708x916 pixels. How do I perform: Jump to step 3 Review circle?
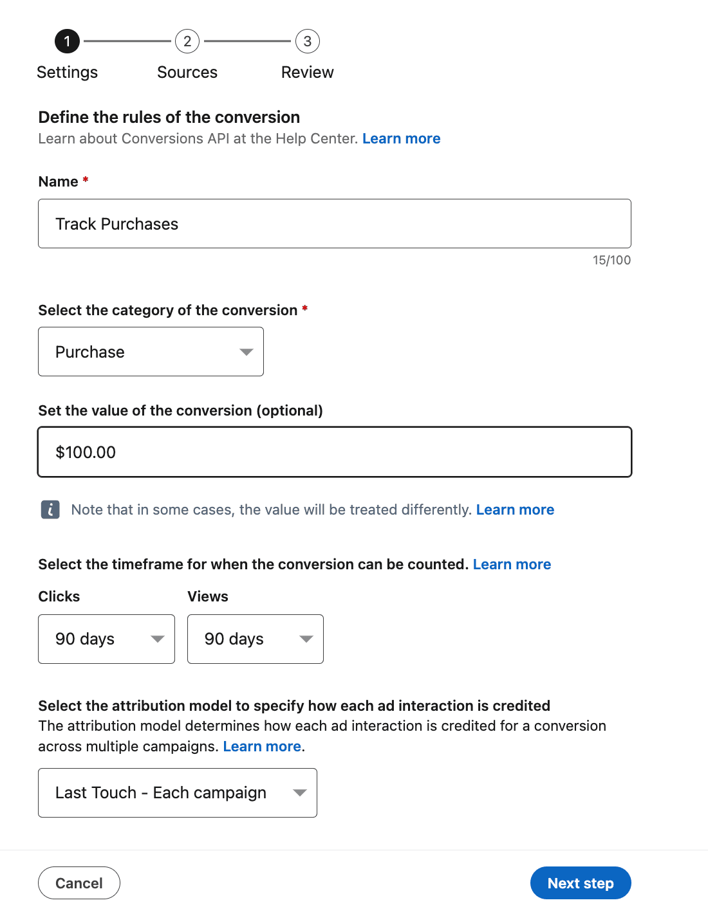[308, 41]
